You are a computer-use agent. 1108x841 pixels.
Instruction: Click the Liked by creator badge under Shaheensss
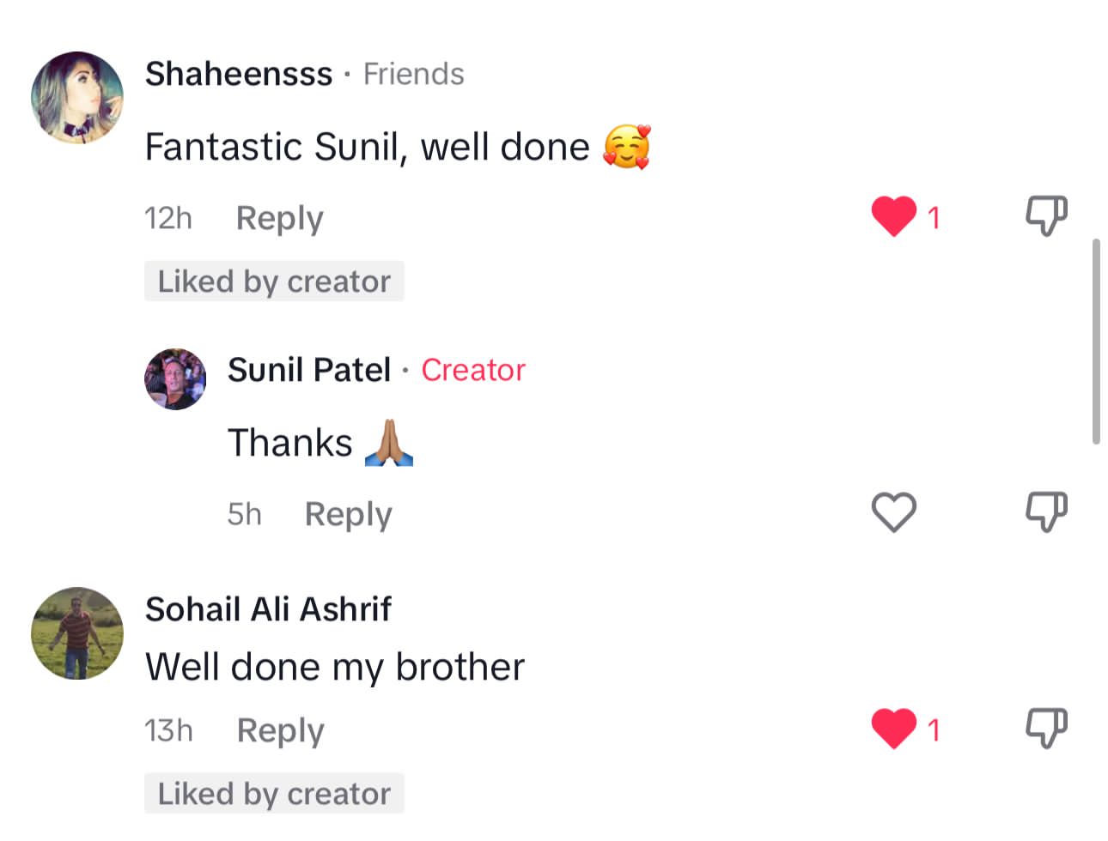click(x=274, y=281)
